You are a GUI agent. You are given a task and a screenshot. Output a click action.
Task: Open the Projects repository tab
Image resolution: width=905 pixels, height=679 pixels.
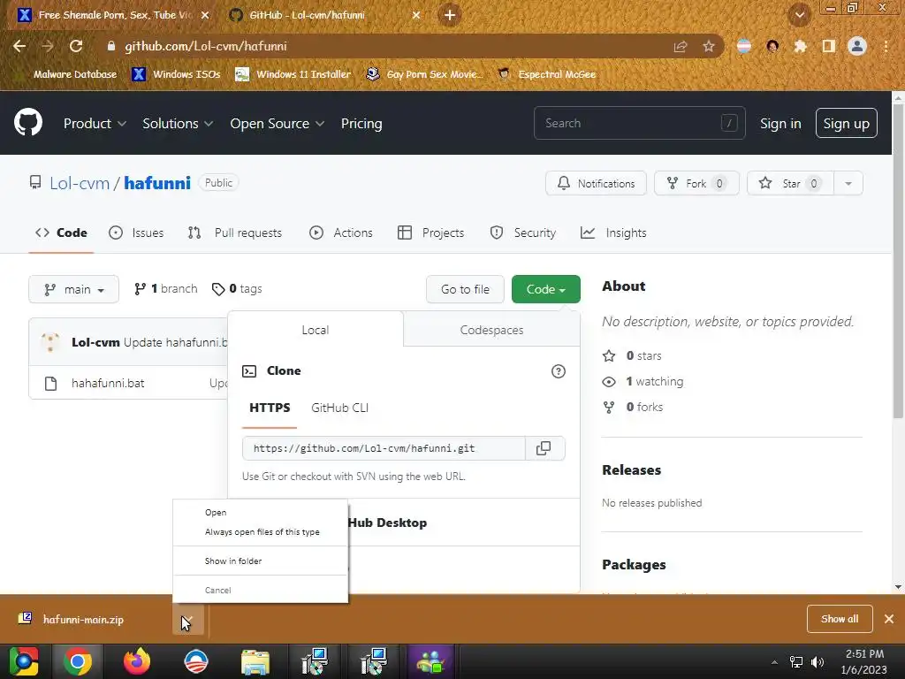(431, 233)
